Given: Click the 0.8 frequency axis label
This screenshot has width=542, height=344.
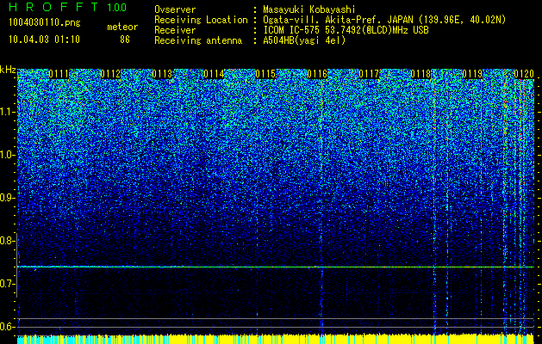Looking at the screenshot, I should coord(6,241).
